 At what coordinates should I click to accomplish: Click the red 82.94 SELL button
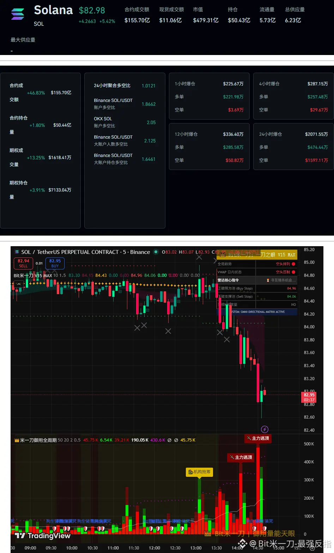(x=23, y=263)
